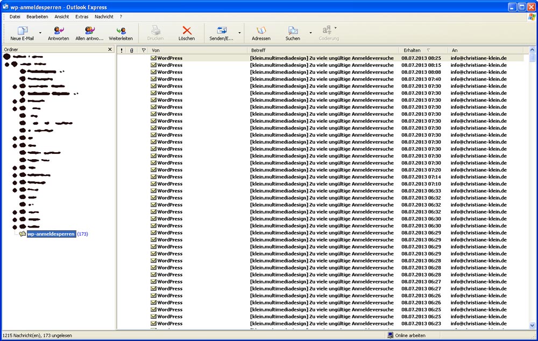
Task: Click the Senden/Empfangen icon
Action: [x=222, y=31]
